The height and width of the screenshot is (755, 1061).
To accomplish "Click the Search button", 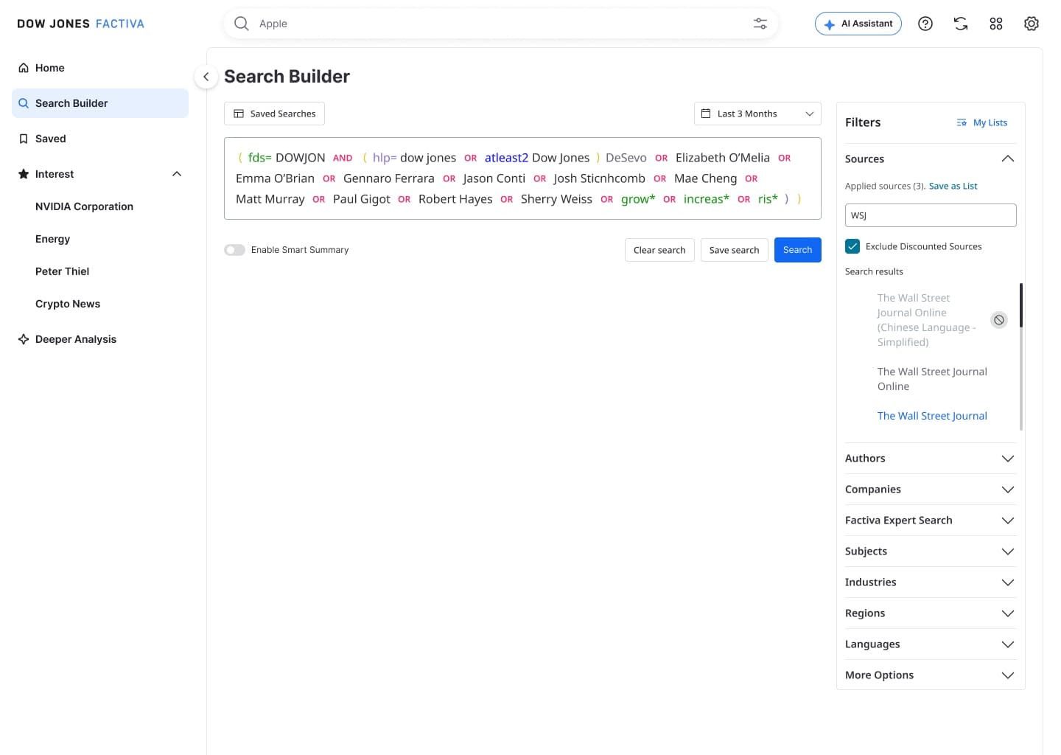I will click(x=797, y=250).
